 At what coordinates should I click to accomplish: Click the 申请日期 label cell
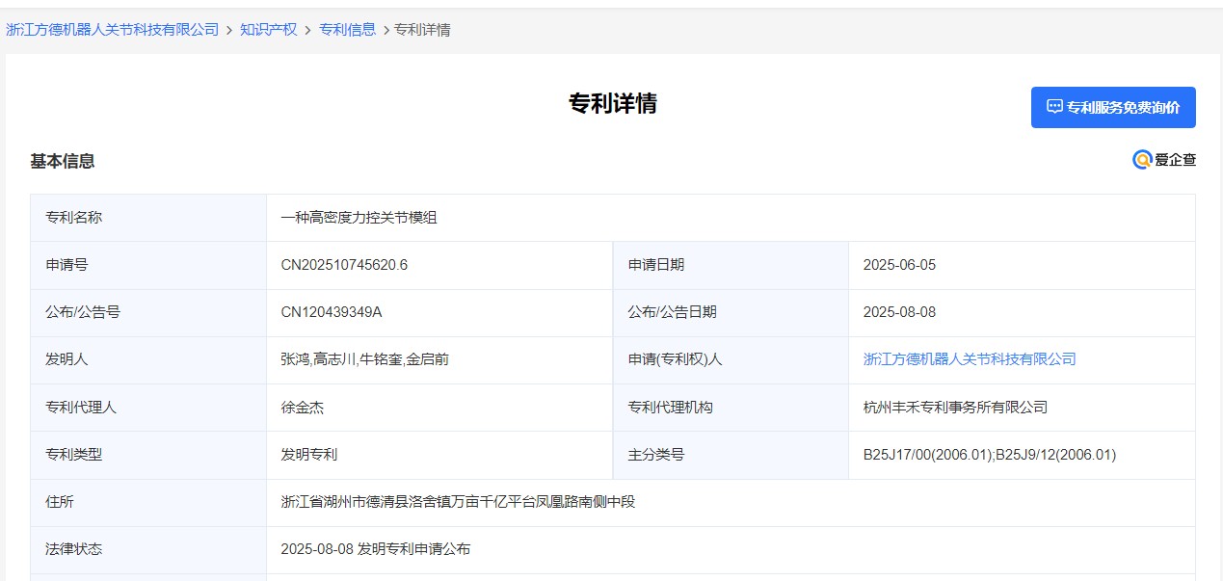pyautogui.click(x=731, y=265)
